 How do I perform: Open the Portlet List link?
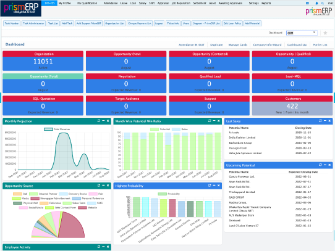(320, 45)
